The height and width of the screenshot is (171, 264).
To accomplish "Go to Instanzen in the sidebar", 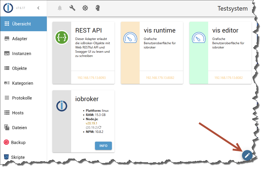I will pyautogui.click(x=23, y=53).
